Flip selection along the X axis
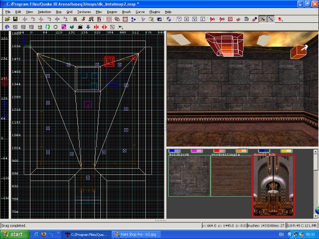319x239 pixels. [x=25, y=19]
